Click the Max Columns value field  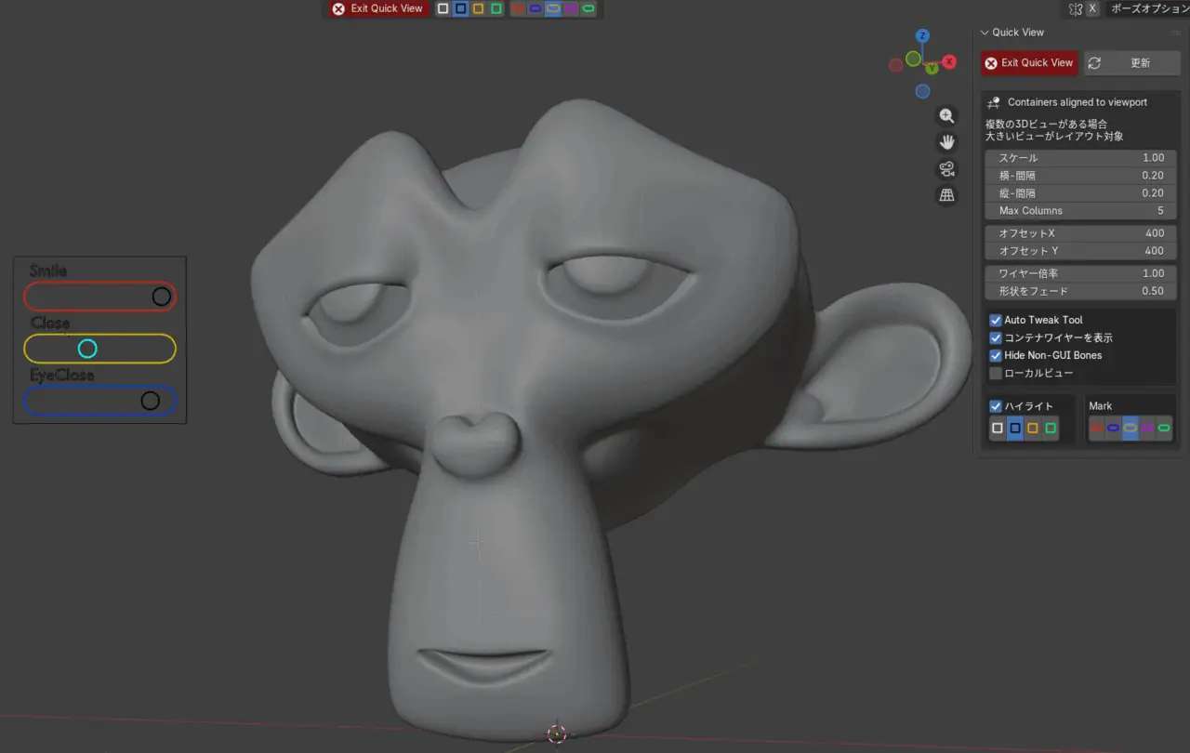[x=1080, y=211]
